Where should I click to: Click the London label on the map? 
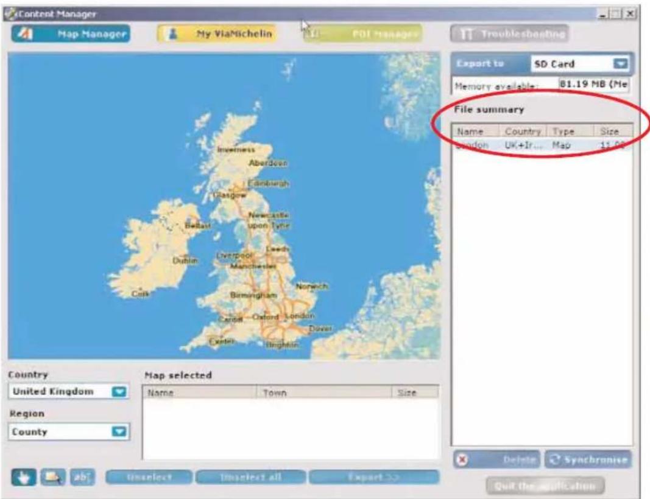pyautogui.click(x=299, y=316)
